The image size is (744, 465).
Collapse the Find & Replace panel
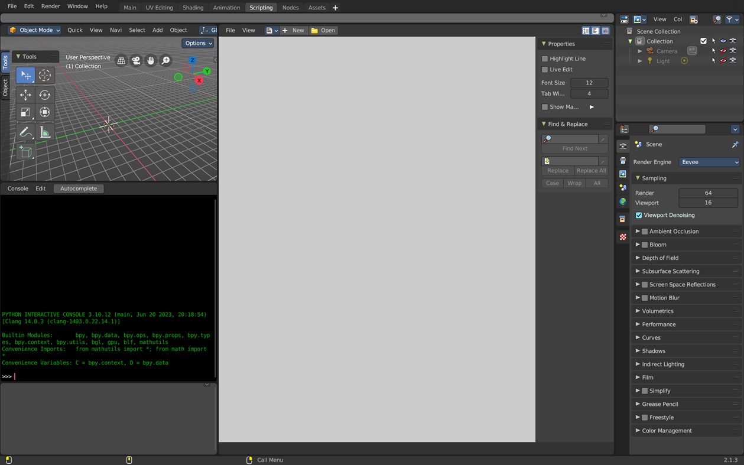[575, 124]
